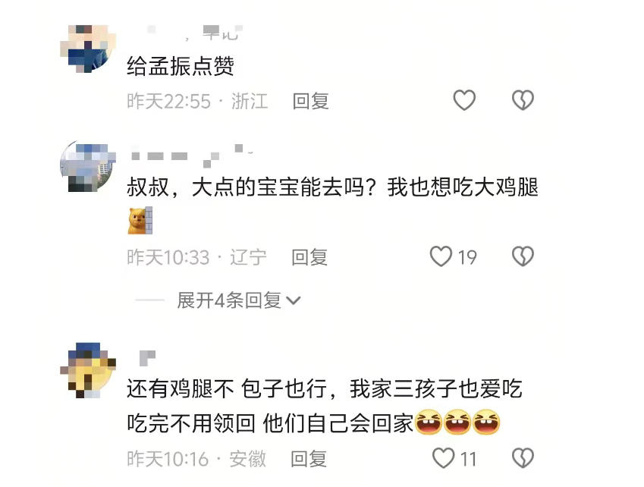
Task: Open first commenter's profile avatar
Action: point(88,49)
